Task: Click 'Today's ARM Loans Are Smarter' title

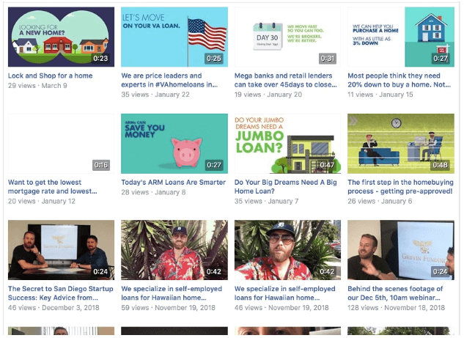Action: 174,183
